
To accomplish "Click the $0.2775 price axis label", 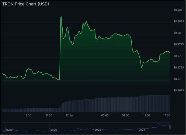I will tap(179, 44).
